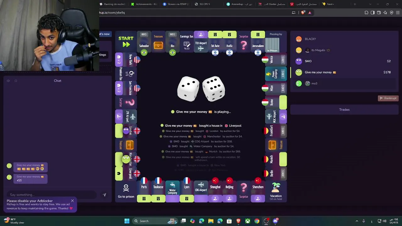Select the Shenzhen property tile
The image size is (402, 226).
pyautogui.click(x=258, y=191)
